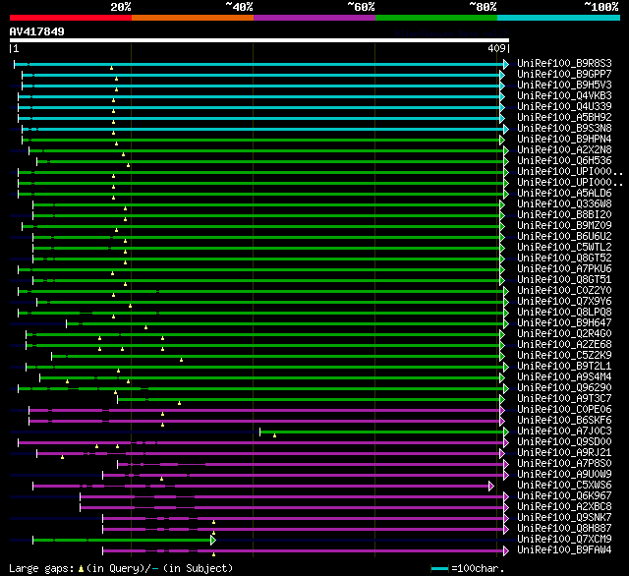Screen dimensions: 629x576
Task: Select the UniRef100_Q6K967 label
Action: click(x=564, y=496)
